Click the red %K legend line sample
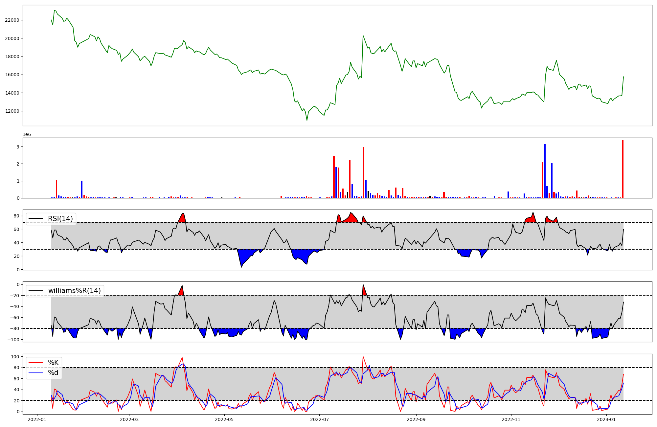Viewport: 657px width, 427px height. [x=36, y=363]
